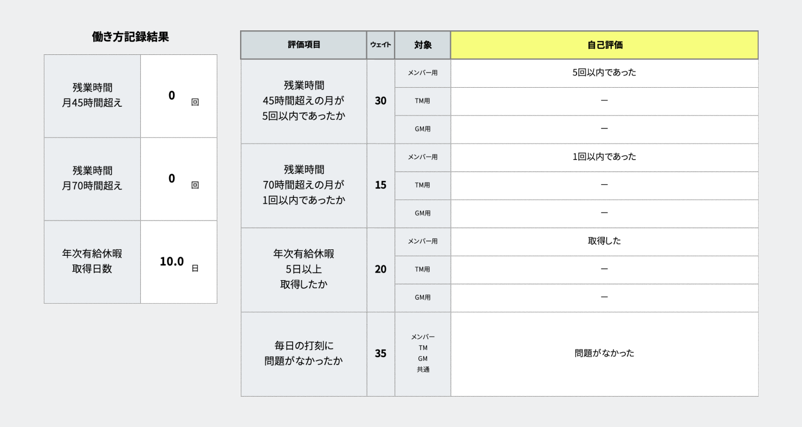Select the 毎日の打刻に問題がなかったか item cell
Image resolution: width=802 pixels, height=427 pixels.
pos(303,354)
